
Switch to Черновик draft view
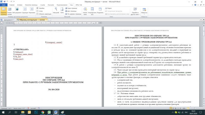(x=32, y=10)
